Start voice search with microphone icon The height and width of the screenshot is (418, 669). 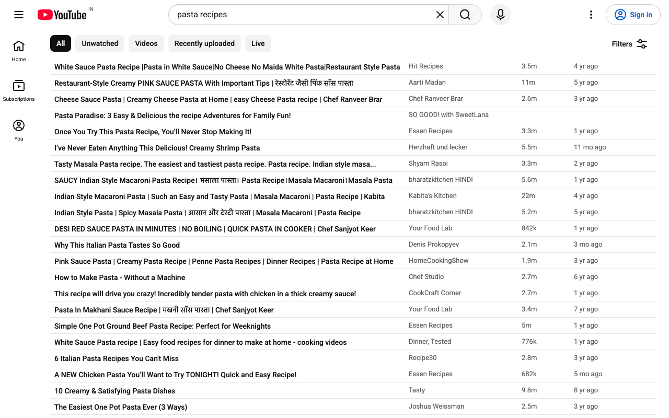point(501,15)
